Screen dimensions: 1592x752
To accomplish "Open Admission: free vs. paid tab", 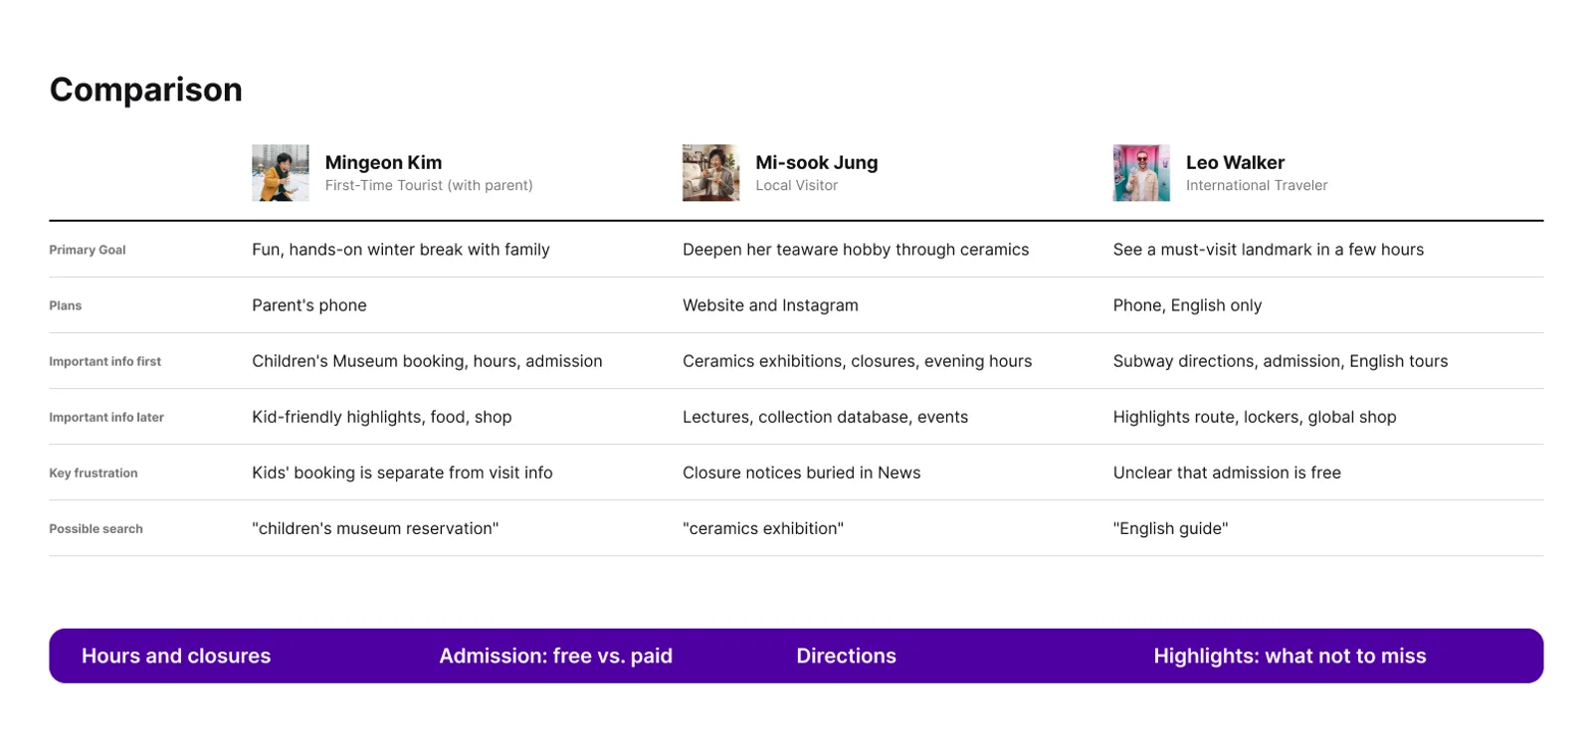I will [x=556, y=656].
